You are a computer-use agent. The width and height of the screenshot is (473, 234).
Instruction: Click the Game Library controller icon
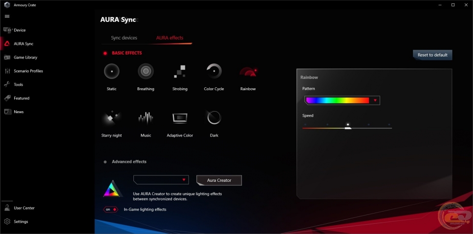[7, 57]
